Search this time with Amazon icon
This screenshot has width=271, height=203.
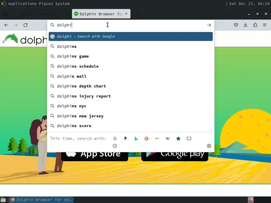125,139
